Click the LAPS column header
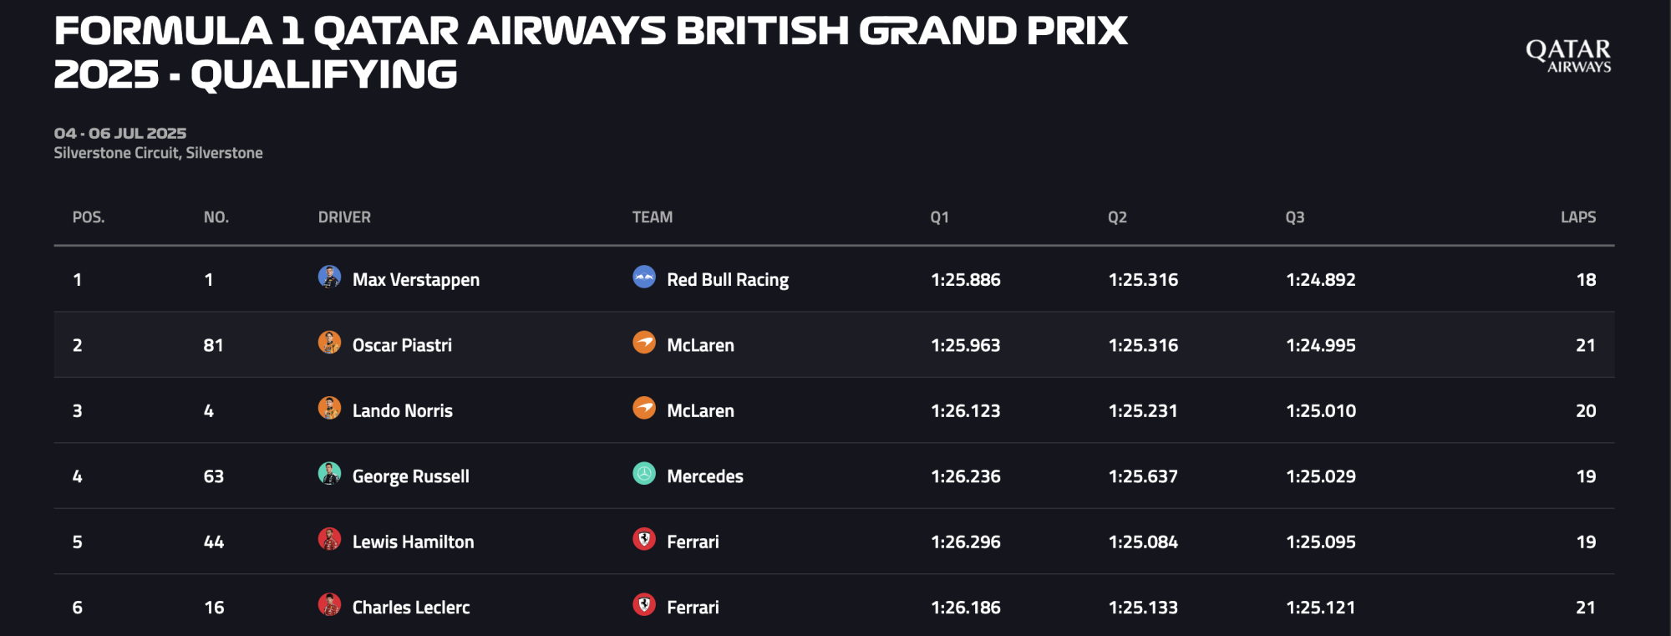 pos(1578,217)
